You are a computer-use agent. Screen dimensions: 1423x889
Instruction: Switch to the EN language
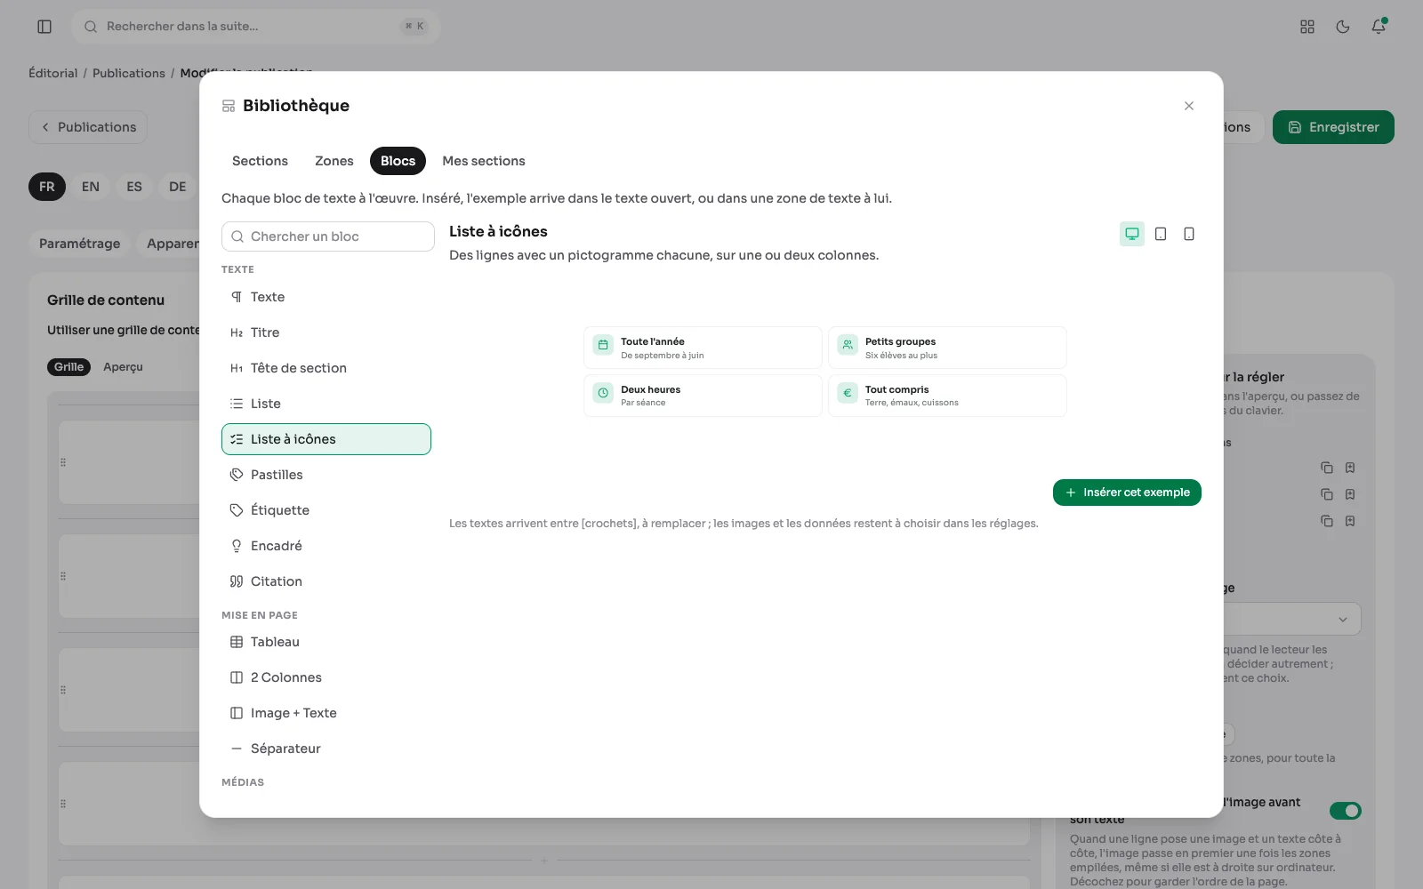(x=91, y=187)
